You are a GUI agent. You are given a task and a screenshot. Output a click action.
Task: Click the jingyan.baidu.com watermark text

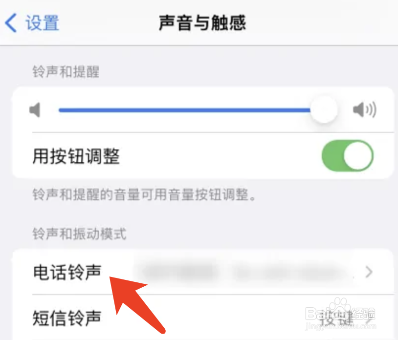point(341,326)
